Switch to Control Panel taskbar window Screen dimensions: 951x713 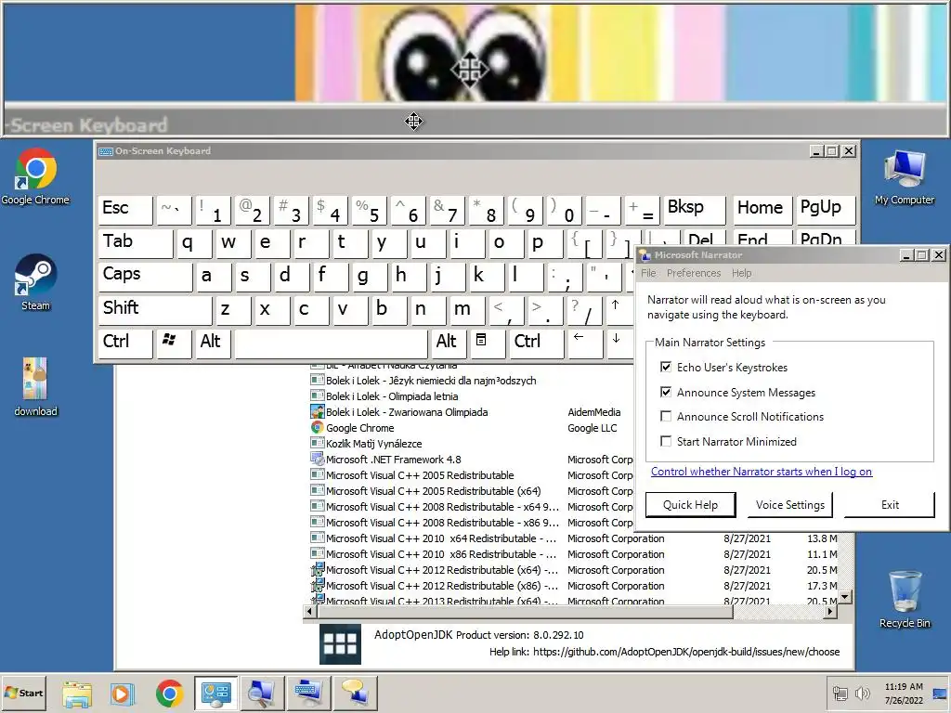click(216, 693)
